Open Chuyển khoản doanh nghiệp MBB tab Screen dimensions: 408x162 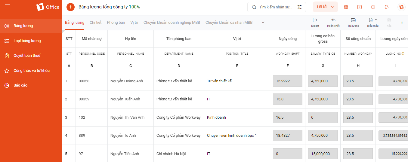tap(172, 23)
